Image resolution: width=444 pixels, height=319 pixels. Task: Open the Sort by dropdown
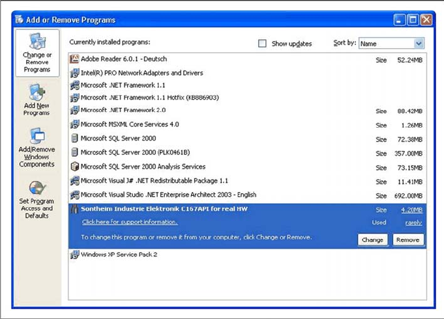click(x=419, y=44)
